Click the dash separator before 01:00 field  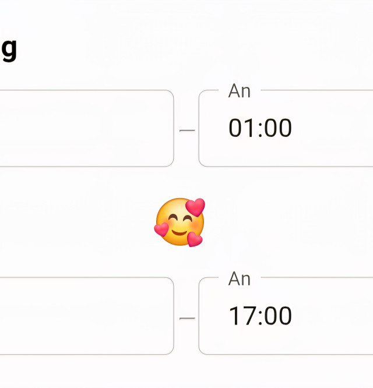(x=186, y=130)
